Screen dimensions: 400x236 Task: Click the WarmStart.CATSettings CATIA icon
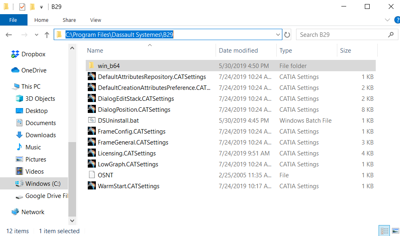click(x=91, y=185)
